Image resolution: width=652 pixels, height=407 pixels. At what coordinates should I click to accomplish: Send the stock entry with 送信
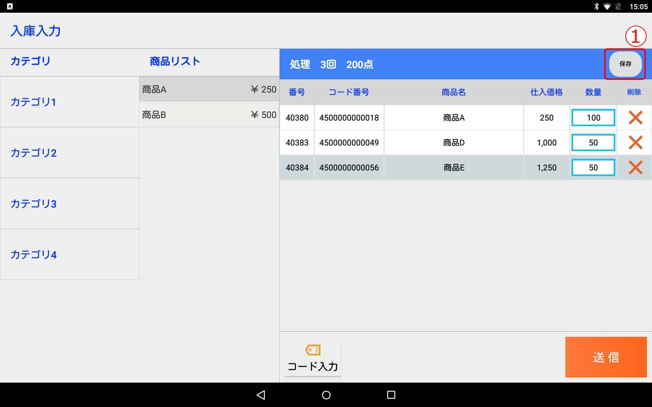[606, 357]
